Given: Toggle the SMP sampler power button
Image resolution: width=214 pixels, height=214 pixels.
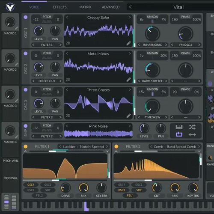Looking at the screenshot, I should [26, 126].
